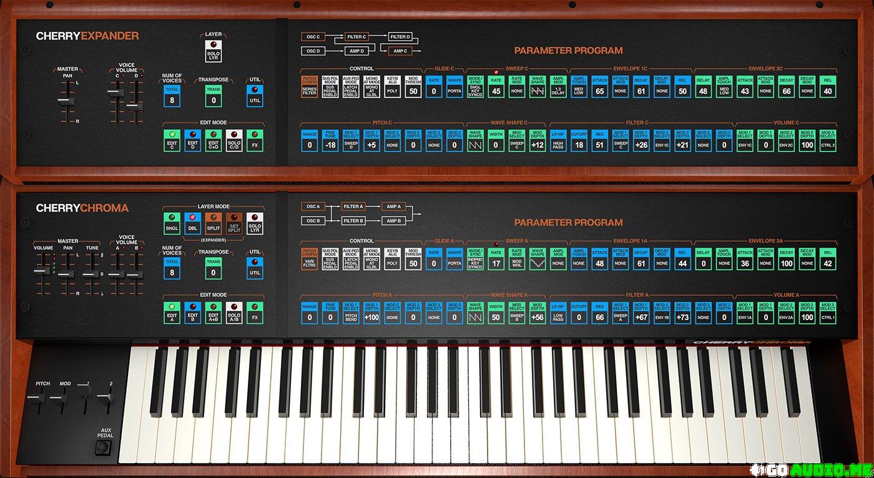The height and width of the screenshot is (478, 874).
Task: Open Sweep A Rate Mod Whl selector
Action: (x=517, y=259)
